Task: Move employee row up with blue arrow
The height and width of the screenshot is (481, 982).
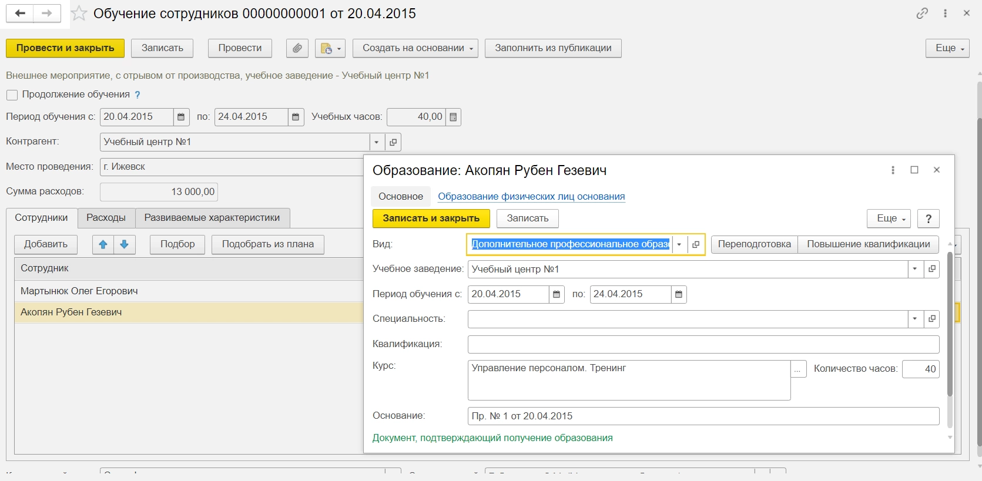Action: (x=103, y=244)
